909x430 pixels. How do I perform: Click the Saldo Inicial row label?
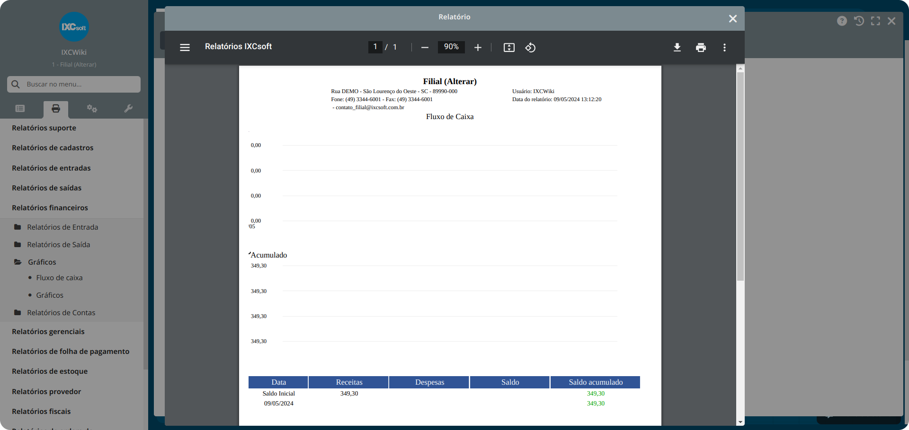point(279,394)
